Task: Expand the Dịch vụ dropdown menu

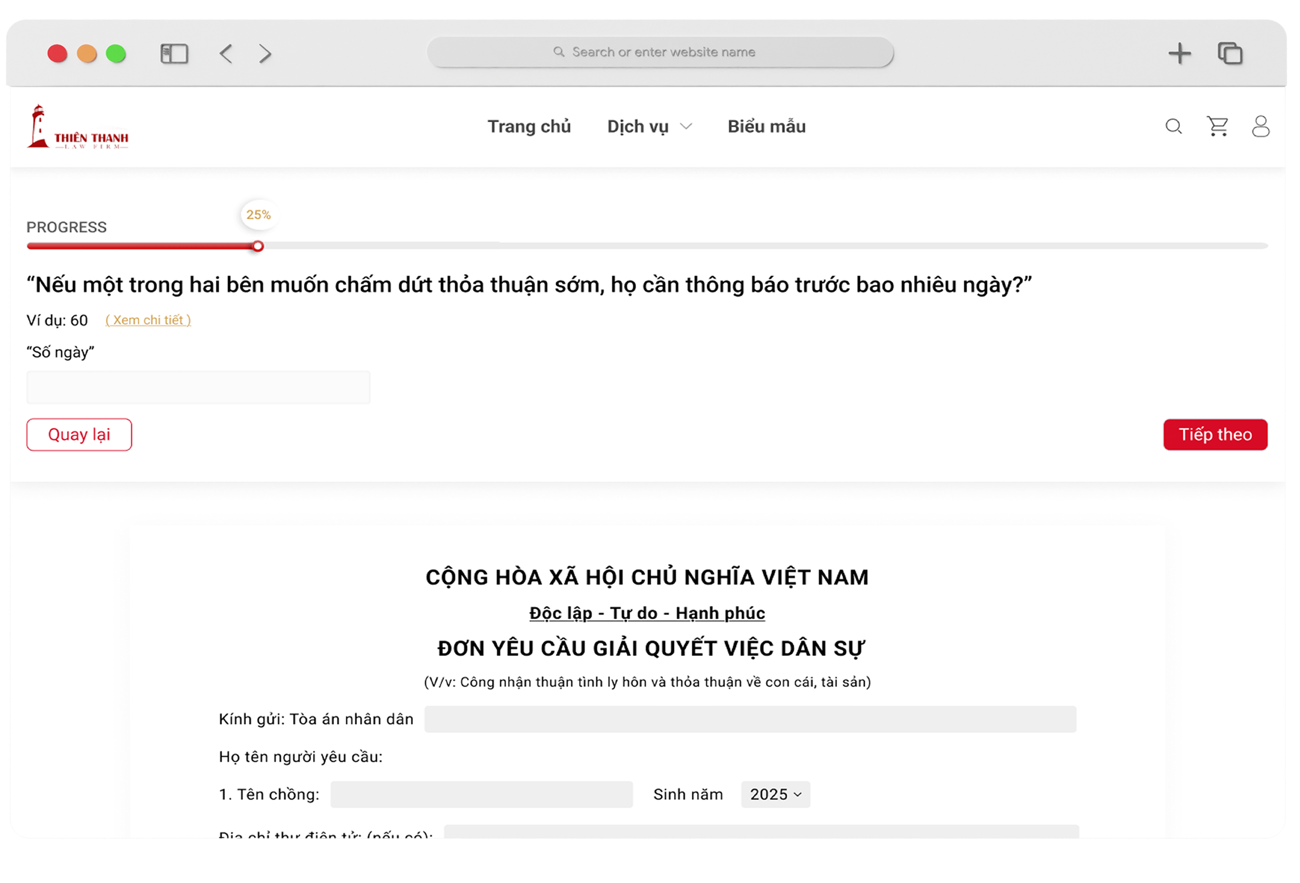Action: point(649,127)
